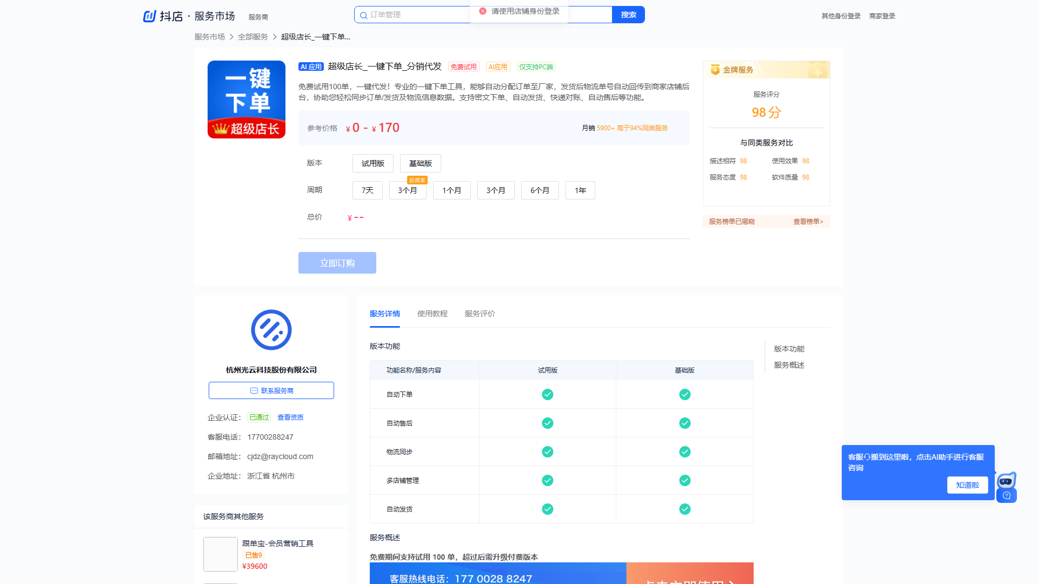Choose the 7天 period option
Viewport: 1038px width, 584px height.
(368, 190)
